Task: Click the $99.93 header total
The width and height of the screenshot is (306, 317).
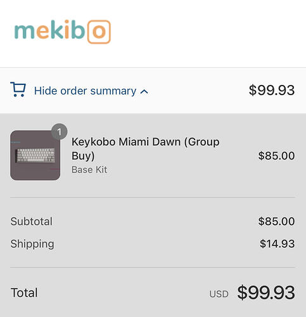Action: (x=272, y=90)
